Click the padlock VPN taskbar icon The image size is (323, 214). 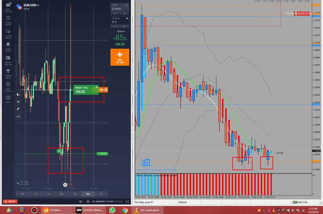(22, 210)
